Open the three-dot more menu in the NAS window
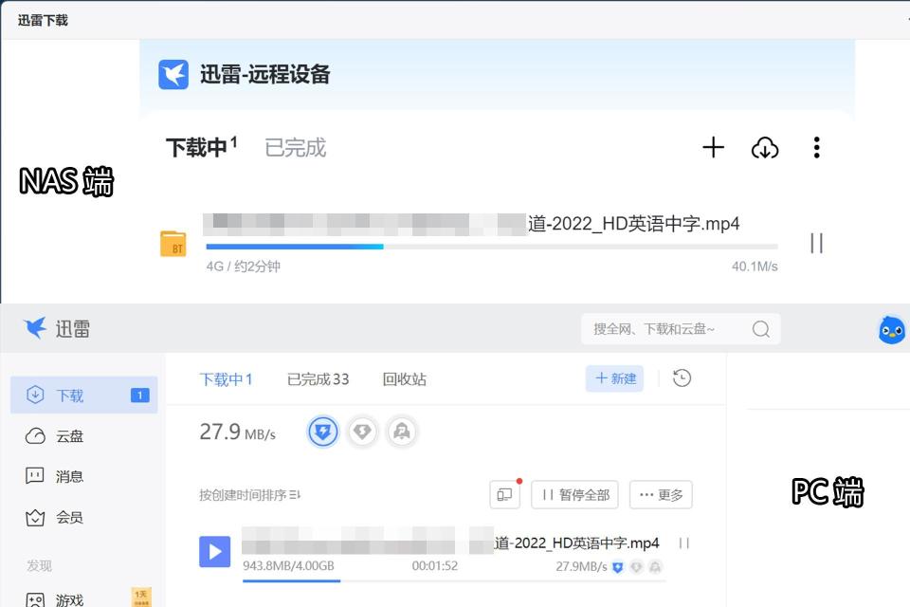Viewport: 910px width, 607px height. click(816, 148)
